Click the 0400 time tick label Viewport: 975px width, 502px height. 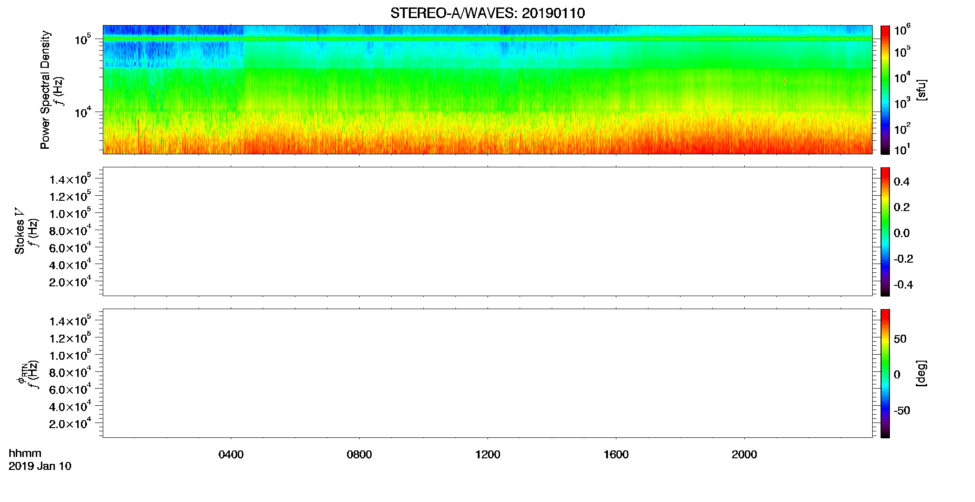(x=231, y=455)
